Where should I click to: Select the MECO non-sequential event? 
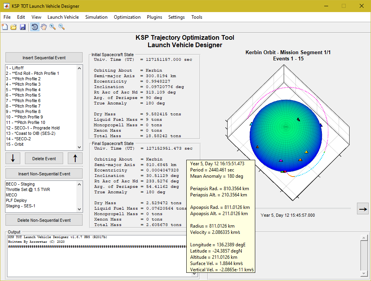[x=41, y=195]
